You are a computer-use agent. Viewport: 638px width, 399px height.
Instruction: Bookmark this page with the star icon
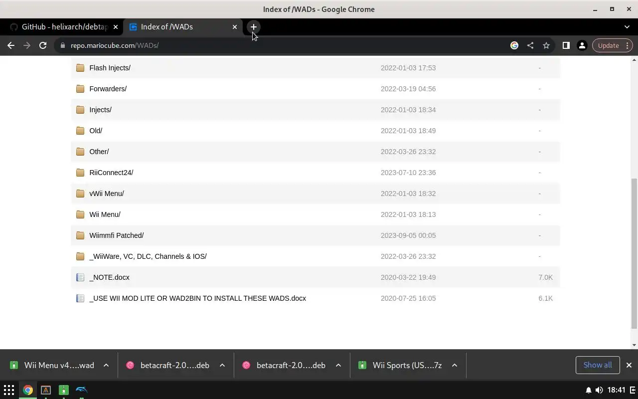coord(546,45)
